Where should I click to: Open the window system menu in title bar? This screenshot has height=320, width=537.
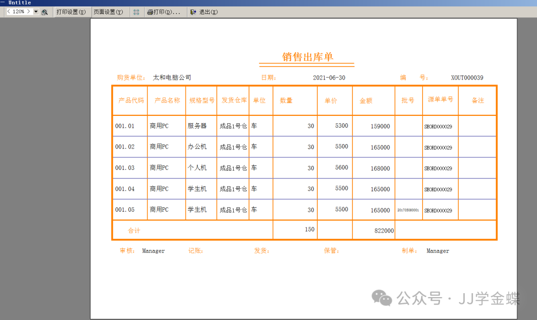coord(3,2)
